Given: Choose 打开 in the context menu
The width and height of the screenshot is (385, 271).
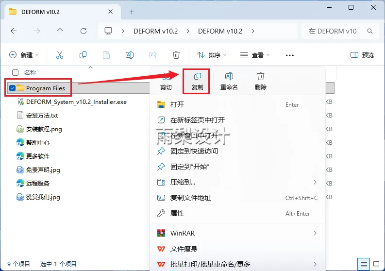Looking at the screenshot, I should tap(238, 105).
